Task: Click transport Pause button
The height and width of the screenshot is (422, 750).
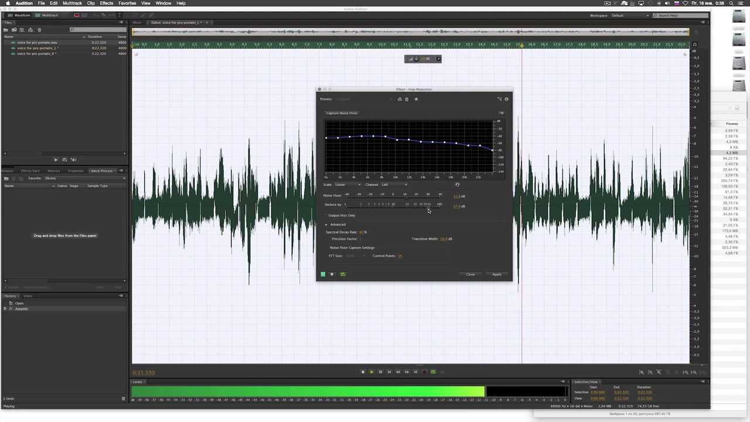Action: (380, 372)
